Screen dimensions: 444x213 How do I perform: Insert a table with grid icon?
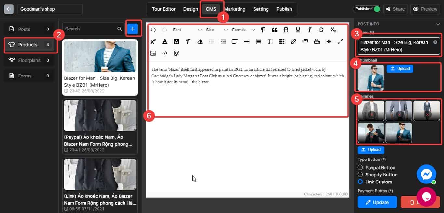coord(282,41)
